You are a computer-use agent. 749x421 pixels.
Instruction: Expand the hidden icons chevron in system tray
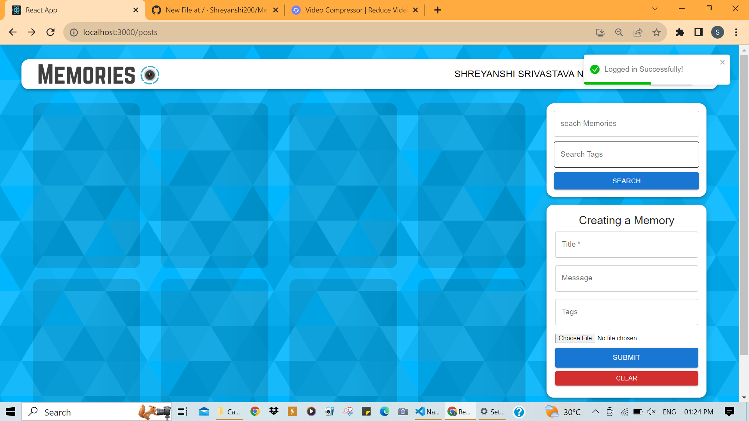[596, 412]
